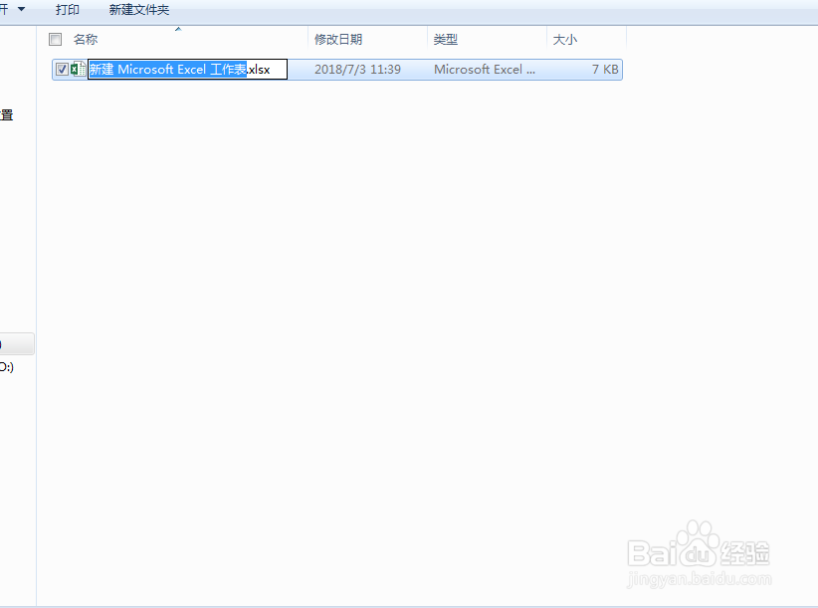818x608 pixels.
Task: Tick the select-all checkbox in the header
Action: [x=55, y=39]
